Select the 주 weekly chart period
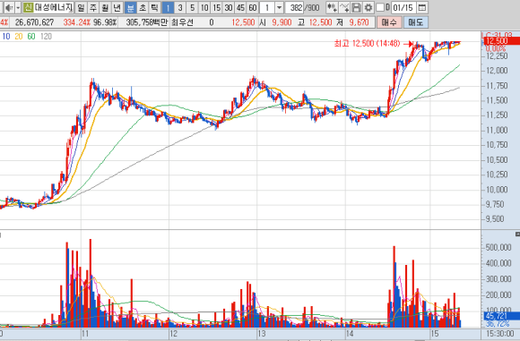 (x=93, y=7)
